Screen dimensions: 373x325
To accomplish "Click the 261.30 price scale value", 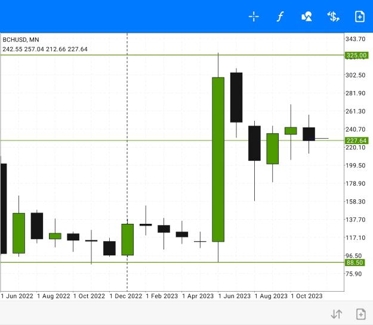I will [x=355, y=111].
